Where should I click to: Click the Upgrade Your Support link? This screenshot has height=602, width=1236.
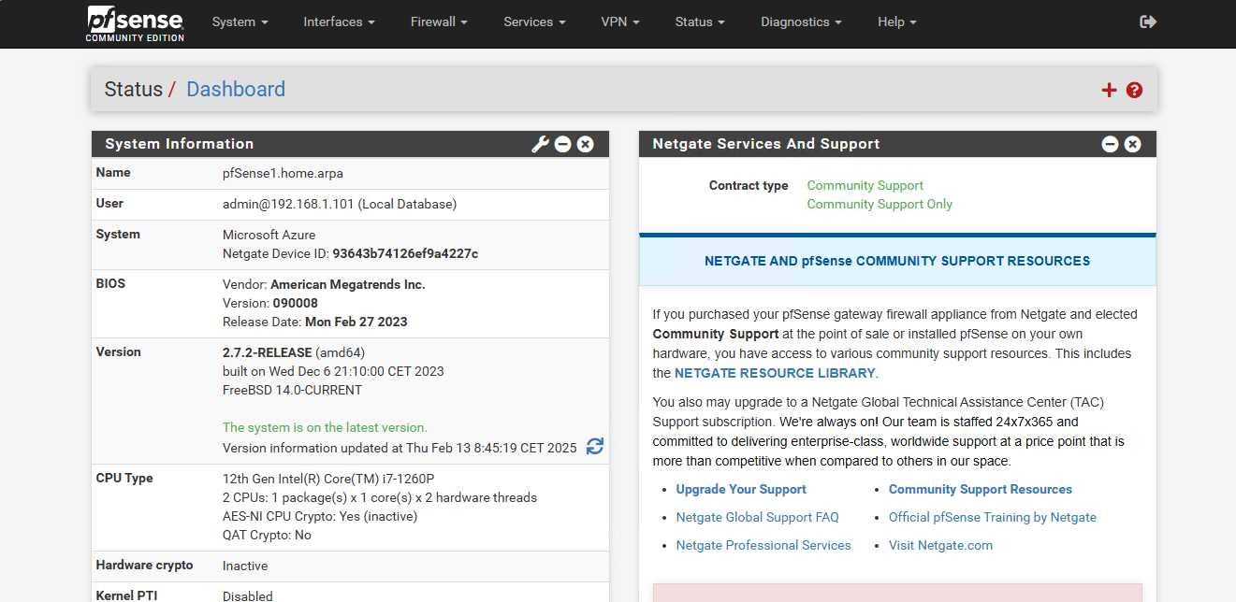(x=741, y=489)
